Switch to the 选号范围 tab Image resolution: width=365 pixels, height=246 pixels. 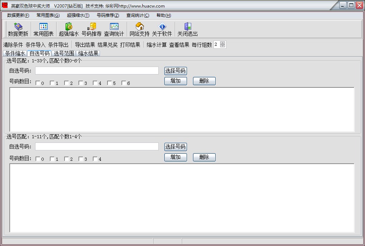(64, 53)
